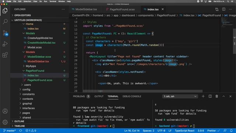The height and width of the screenshot is (133, 236).
Task: Open the Terminal menu in menu bar
Action: tap(53, 1)
